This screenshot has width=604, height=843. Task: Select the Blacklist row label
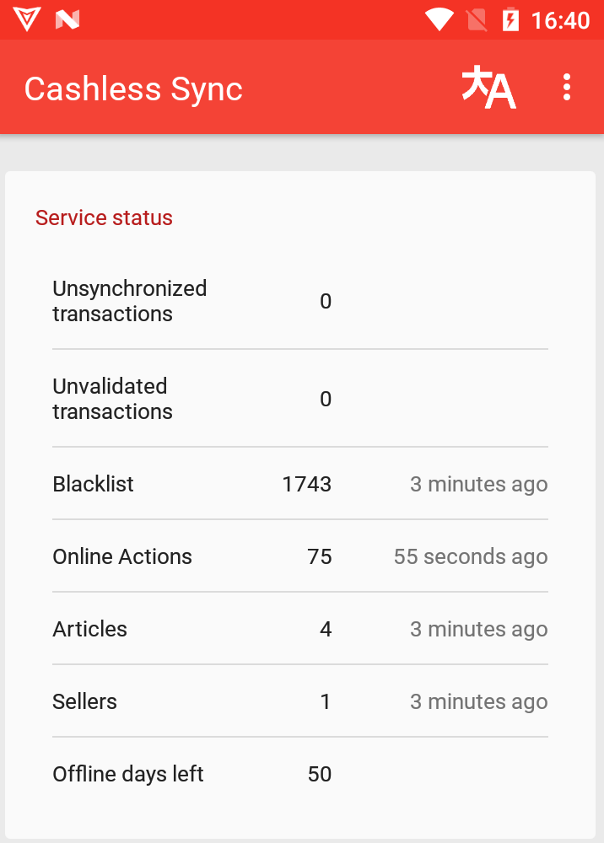(93, 484)
